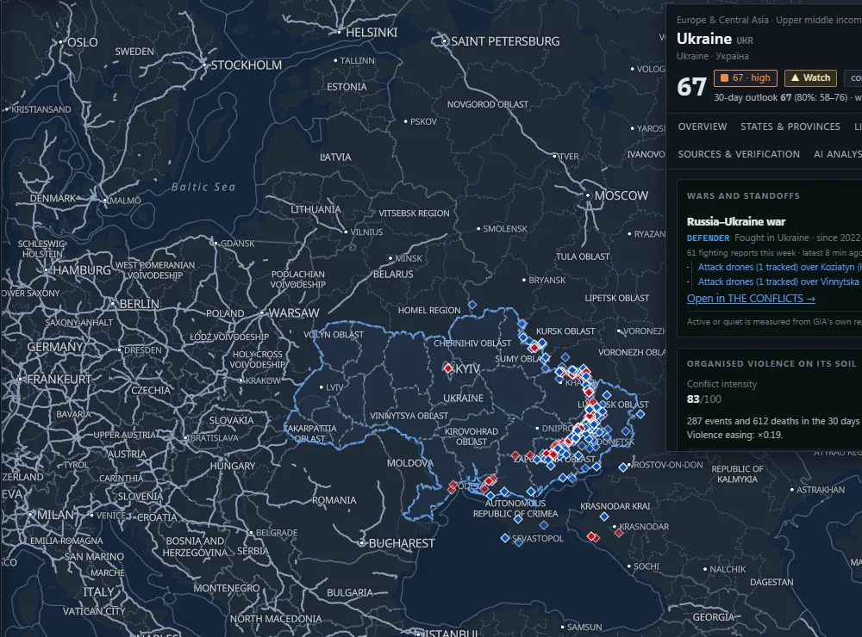Select the BUCHAREST city label
The width and height of the screenshot is (862, 637).
click(402, 543)
